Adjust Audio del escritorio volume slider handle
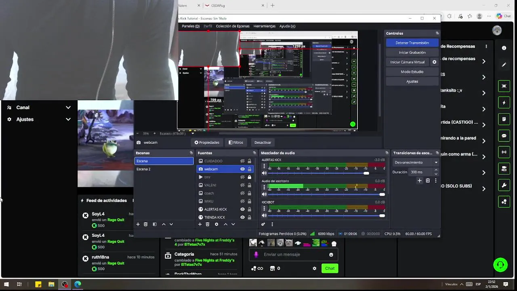Viewport: 517px width, 291px height. (382, 194)
